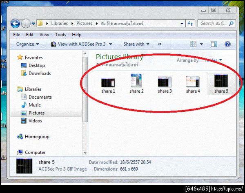The height and width of the screenshot is (193, 245).
Task: Click the Favorites star icon
Action: 20,57
